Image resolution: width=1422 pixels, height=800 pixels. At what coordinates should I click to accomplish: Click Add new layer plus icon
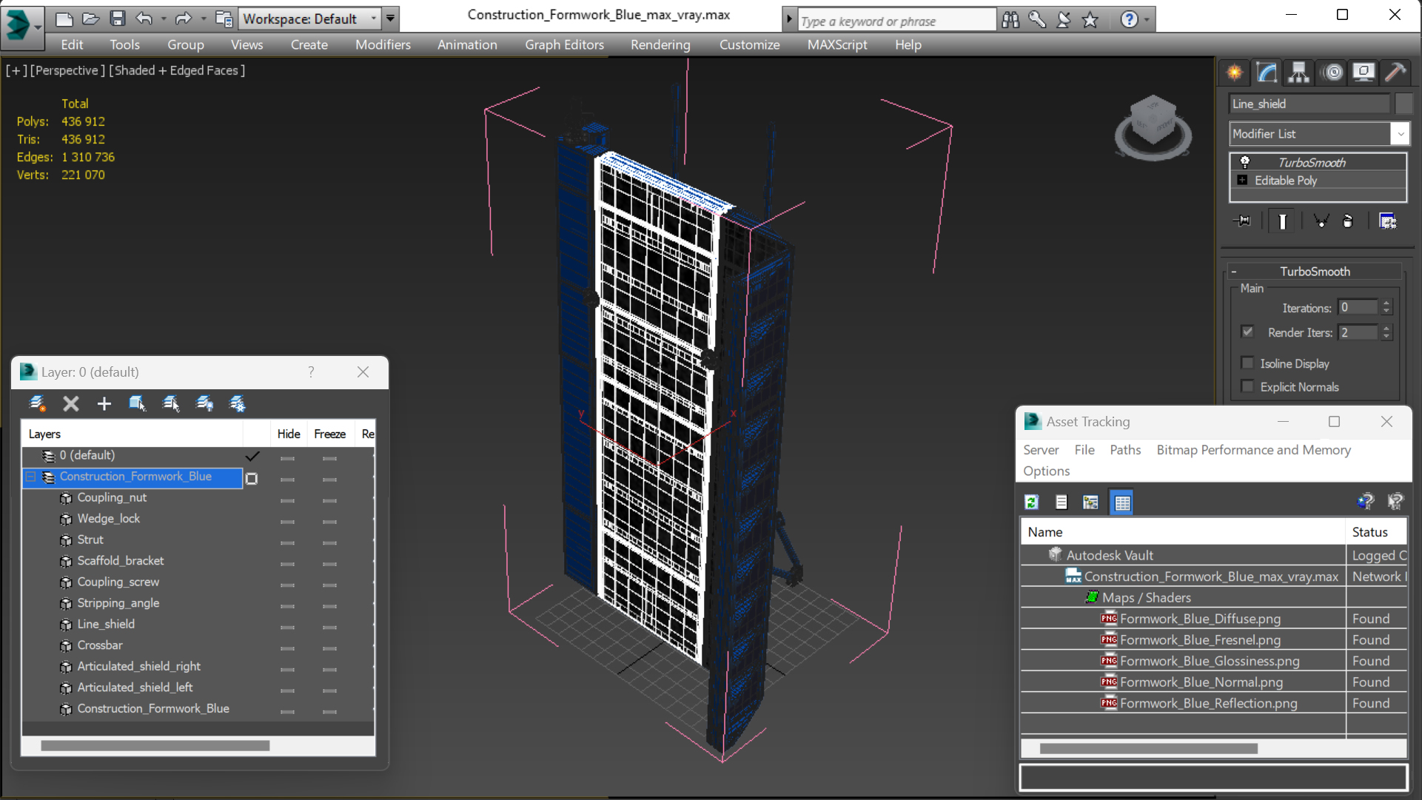click(x=104, y=403)
